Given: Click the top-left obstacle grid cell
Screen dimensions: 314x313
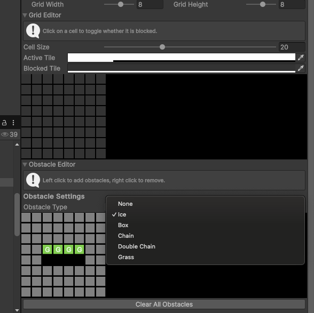Looking at the screenshot, I should click(x=26, y=218).
